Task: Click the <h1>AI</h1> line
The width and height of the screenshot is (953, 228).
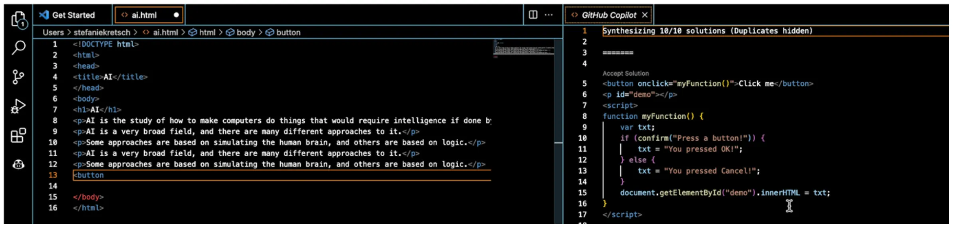Action: (97, 110)
